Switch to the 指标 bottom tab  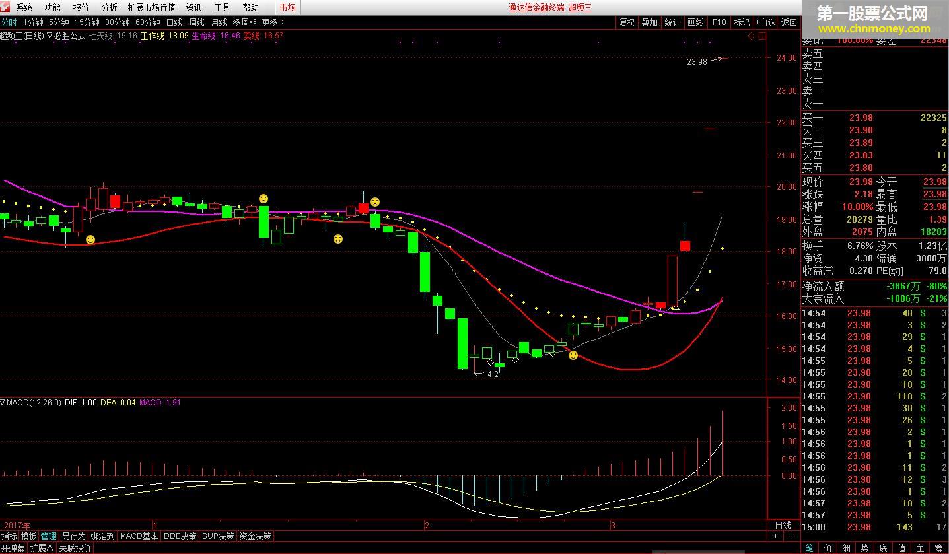pos(9,536)
